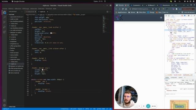The image size is (196, 110).
Task: Open the editor More Actions ellipsis
Action: coord(110,12)
